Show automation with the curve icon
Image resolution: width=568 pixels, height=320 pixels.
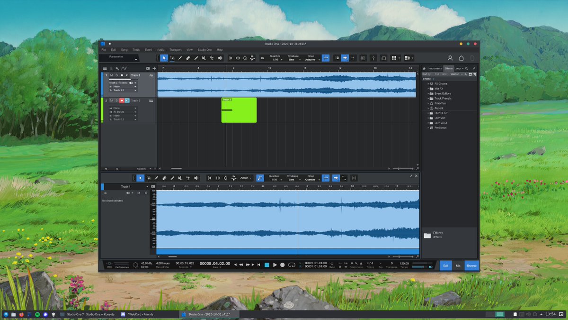[124, 69]
